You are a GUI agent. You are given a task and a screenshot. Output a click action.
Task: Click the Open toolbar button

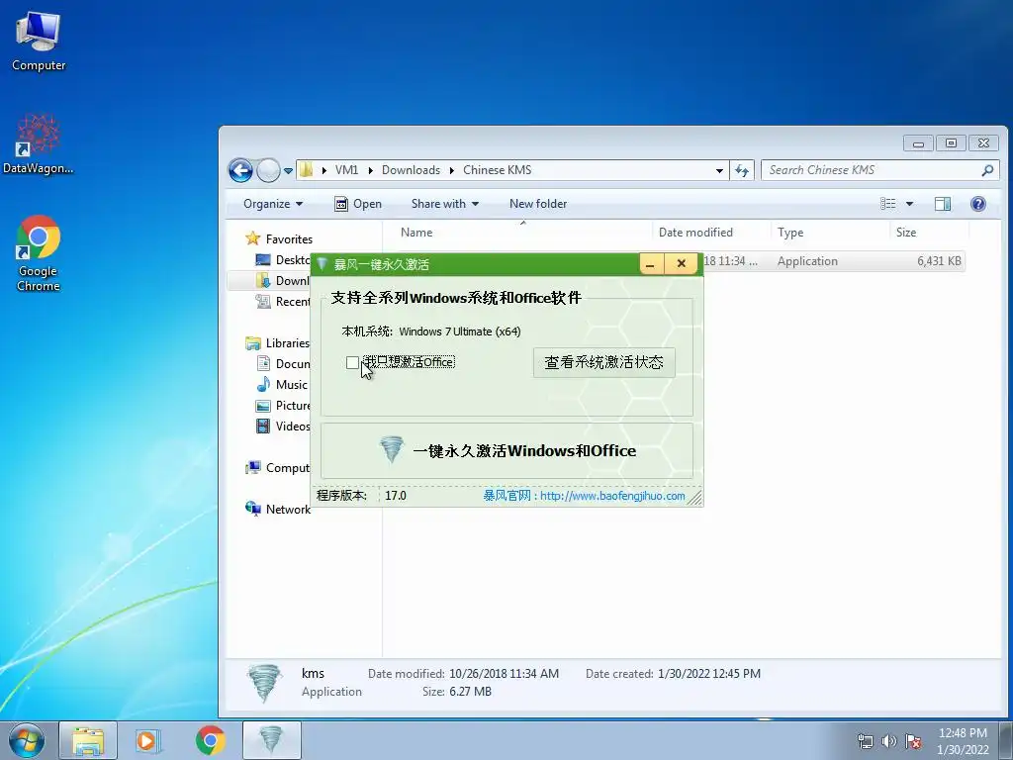[x=358, y=204]
